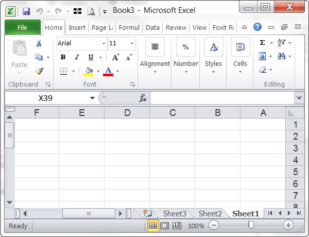309x237 pixels.
Task: Click the Clear eraser icon
Action: (263, 70)
